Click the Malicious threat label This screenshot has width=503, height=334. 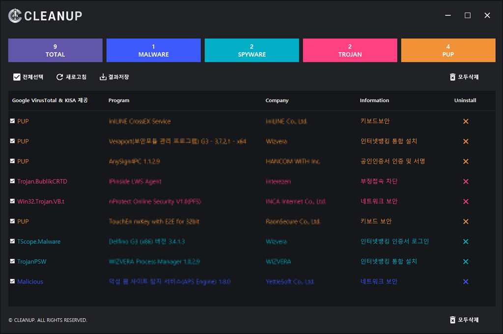pyautogui.click(x=30, y=282)
